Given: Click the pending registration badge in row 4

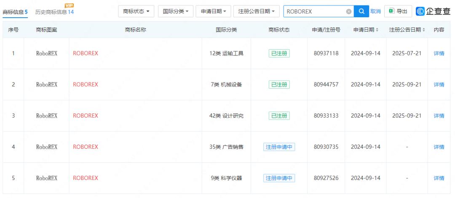Looking at the screenshot, I should (279, 147).
